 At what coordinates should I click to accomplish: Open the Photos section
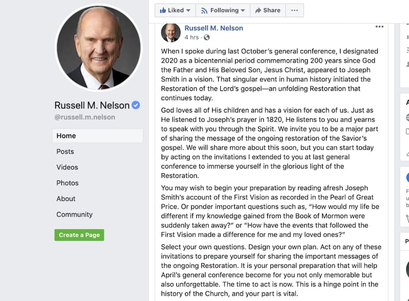pos(67,183)
